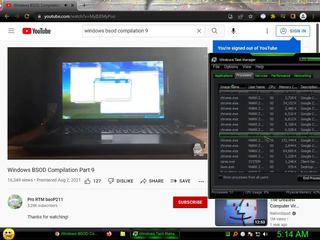The width and height of the screenshot is (320, 240).
Task: Open the volume speaker tray icon
Action: (x=265, y=234)
